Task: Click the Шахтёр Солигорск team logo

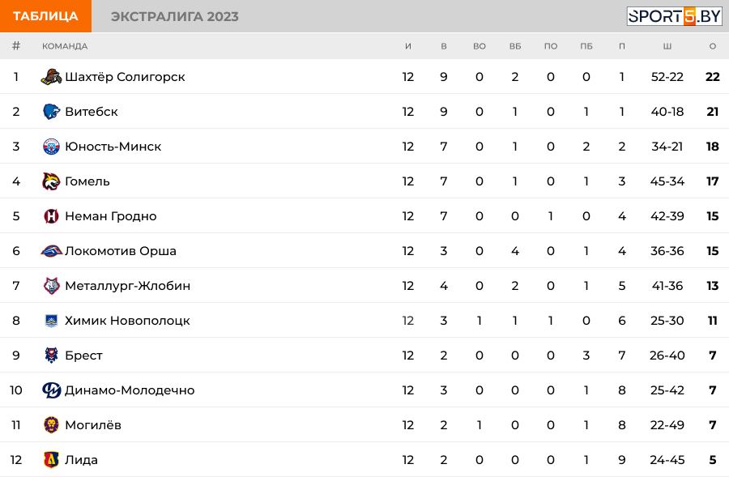Action: tap(51, 77)
